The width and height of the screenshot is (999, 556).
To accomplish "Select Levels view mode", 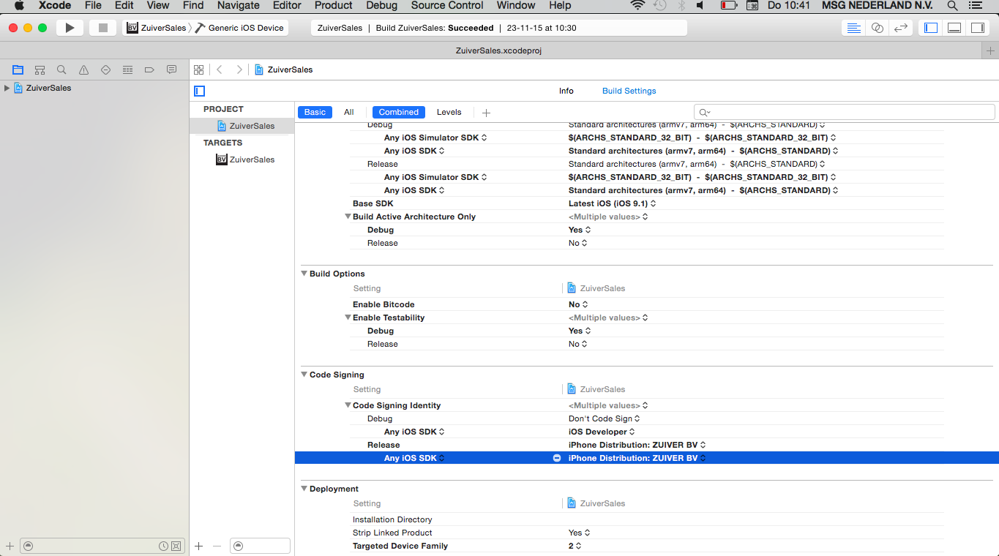I will (449, 112).
